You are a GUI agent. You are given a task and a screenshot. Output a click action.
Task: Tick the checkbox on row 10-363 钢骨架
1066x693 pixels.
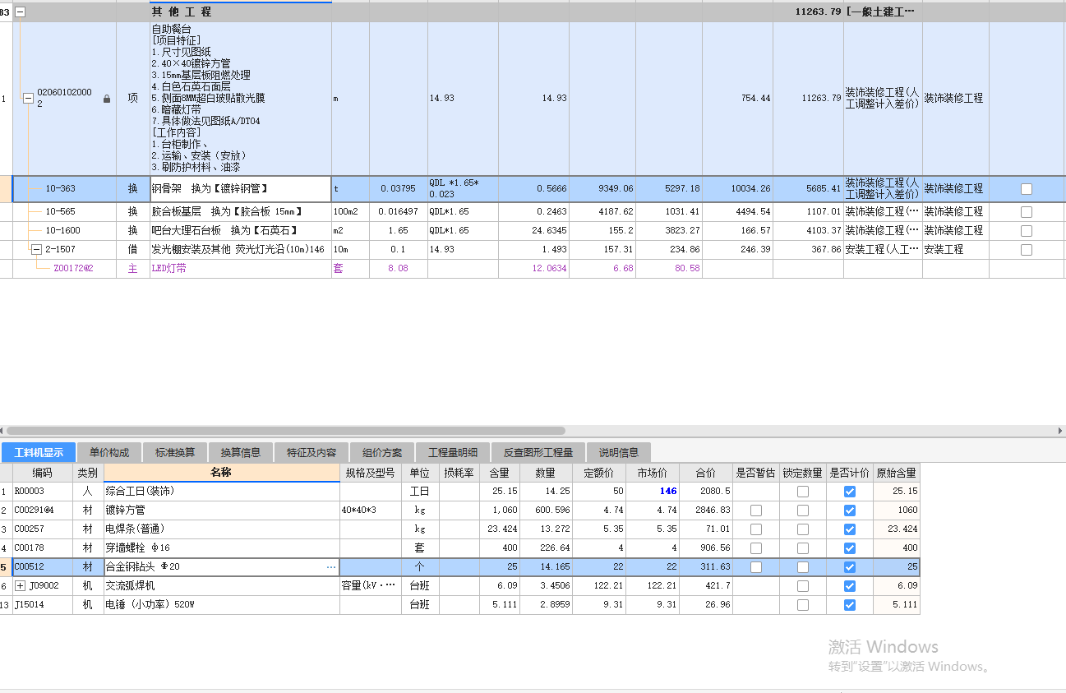coord(1026,189)
